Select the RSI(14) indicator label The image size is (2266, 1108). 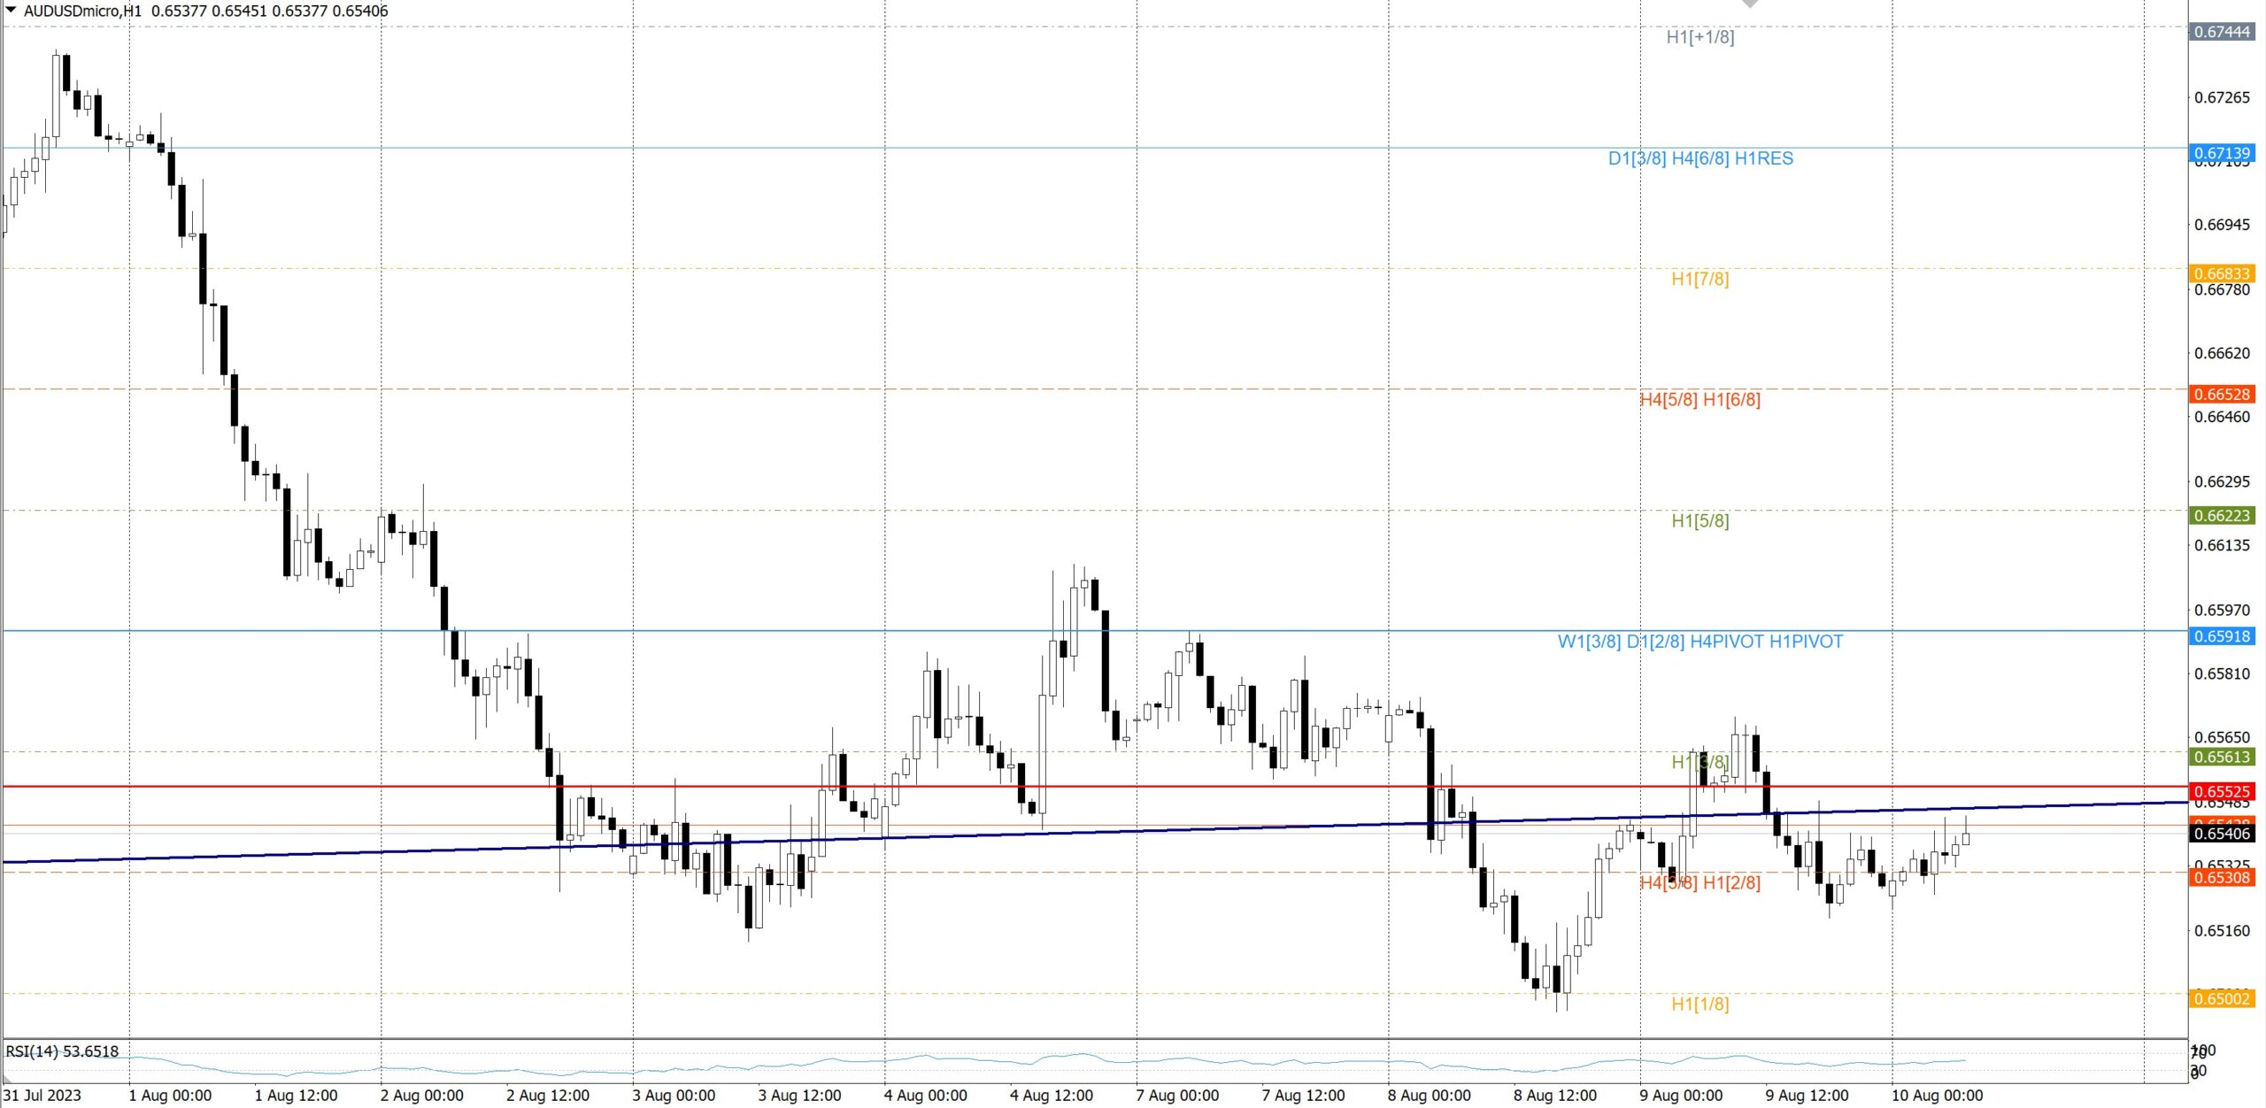click(62, 1051)
